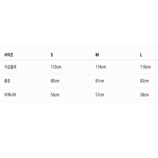Select the M size column header
Image resolution: width=158 pixels, height=158 pixels.
97,55
